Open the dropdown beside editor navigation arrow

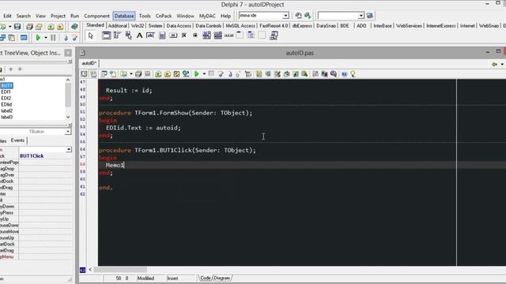click(502, 65)
